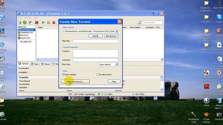Click the U: 36.4 kB/s status text
Screen dimensions: 223x125
pos(138,94)
